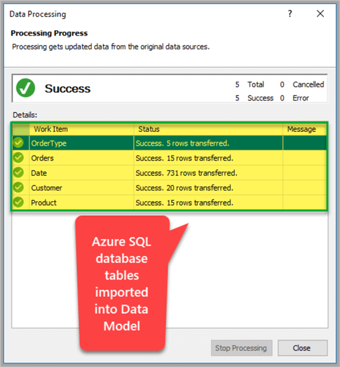Click the Message column header
The height and width of the screenshot is (367, 340).
coord(304,129)
